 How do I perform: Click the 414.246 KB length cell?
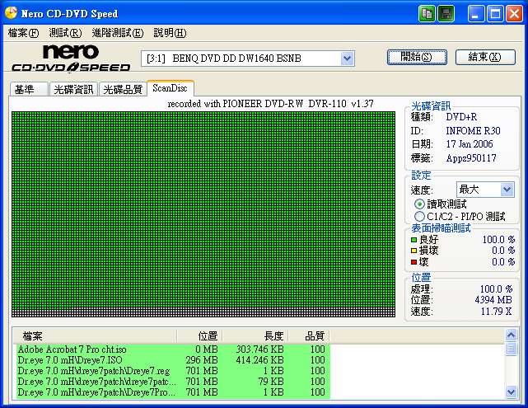pyautogui.click(x=260, y=360)
